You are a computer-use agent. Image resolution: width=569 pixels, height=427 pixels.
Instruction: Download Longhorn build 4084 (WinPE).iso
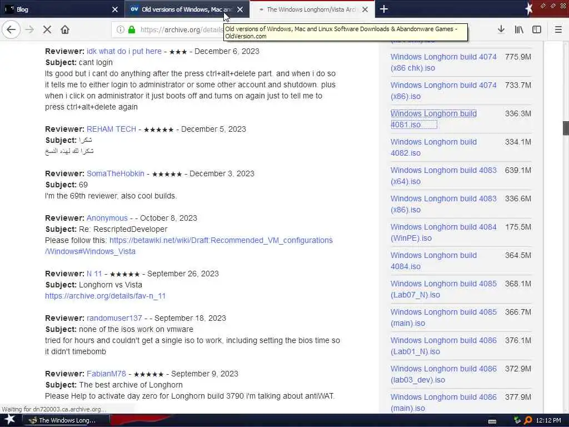(x=443, y=232)
